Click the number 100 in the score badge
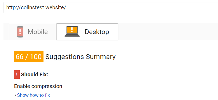Screen dimensions: 218x100 (x=35, y=57)
